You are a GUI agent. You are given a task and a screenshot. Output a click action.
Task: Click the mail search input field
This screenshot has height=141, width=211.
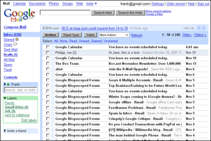(65, 13)
